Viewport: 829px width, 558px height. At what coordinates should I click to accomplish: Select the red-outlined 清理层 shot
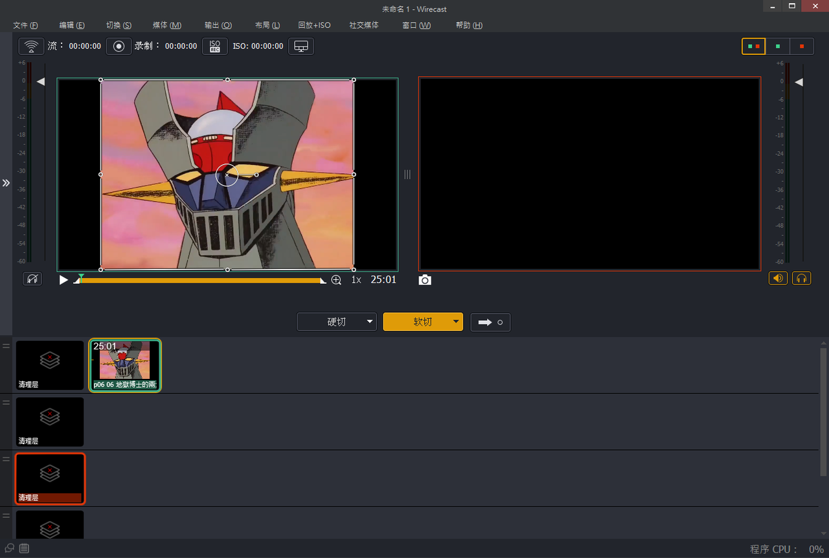point(50,479)
